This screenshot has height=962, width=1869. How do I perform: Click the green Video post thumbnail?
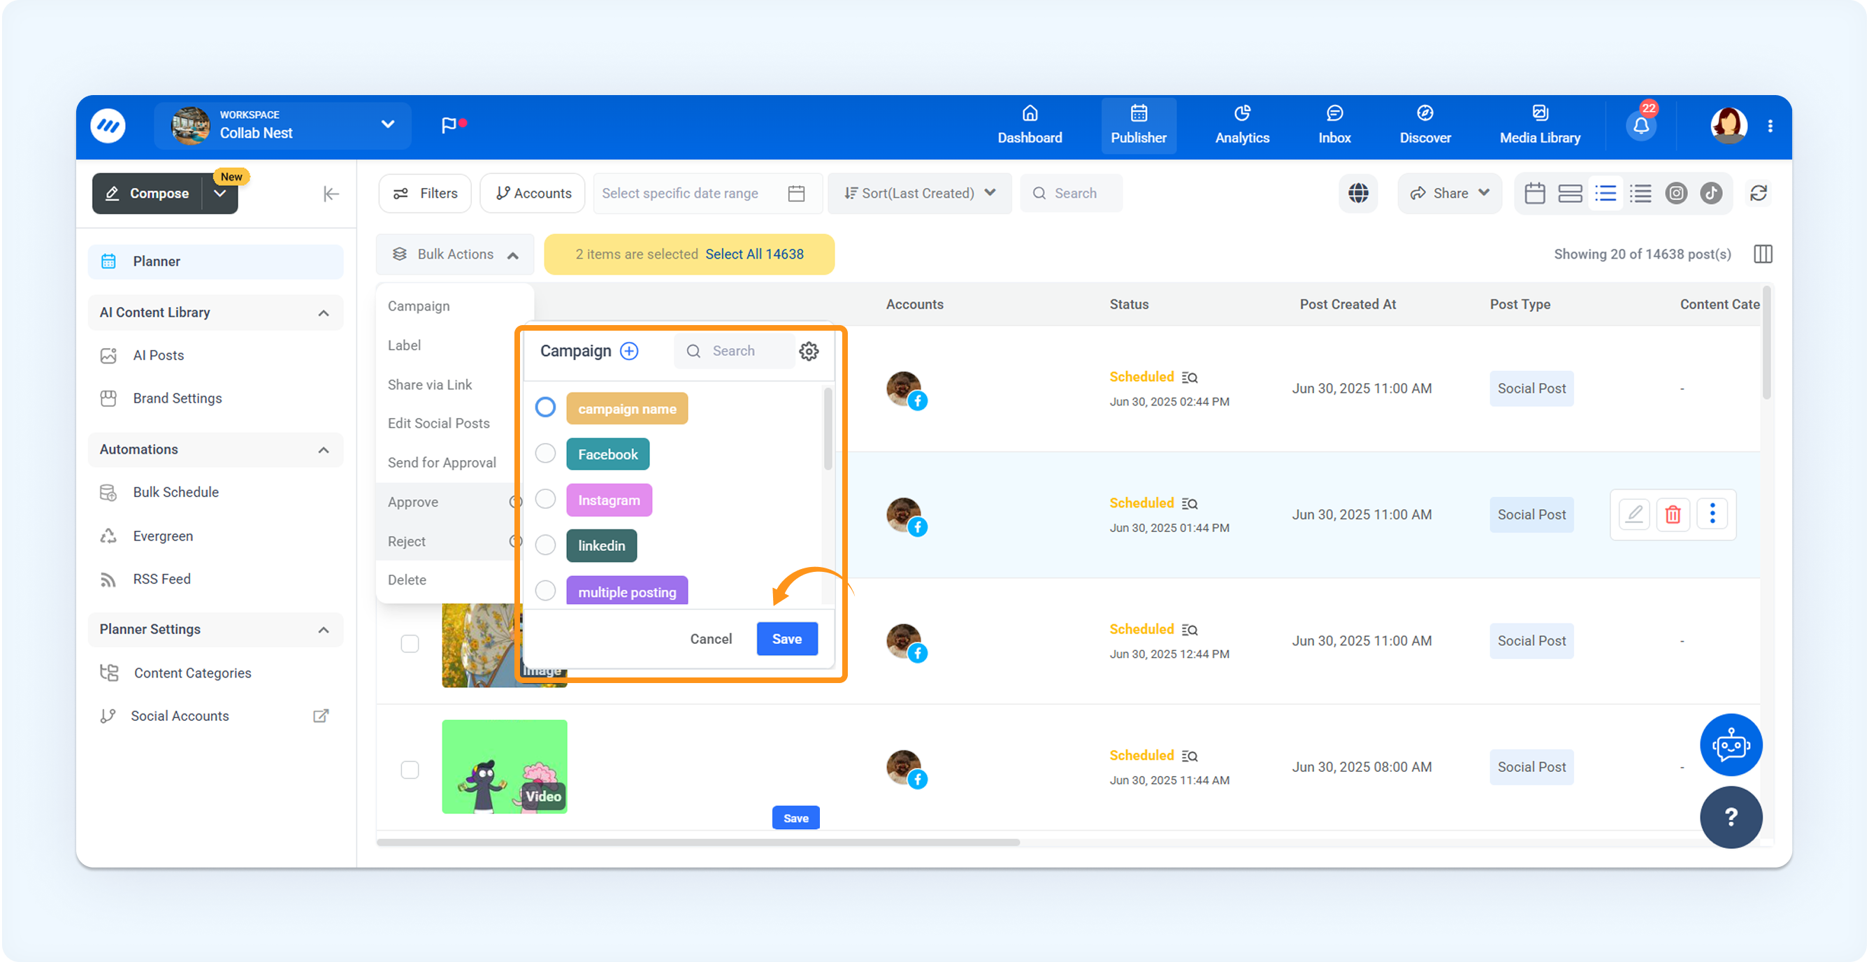[x=505, y=767]
